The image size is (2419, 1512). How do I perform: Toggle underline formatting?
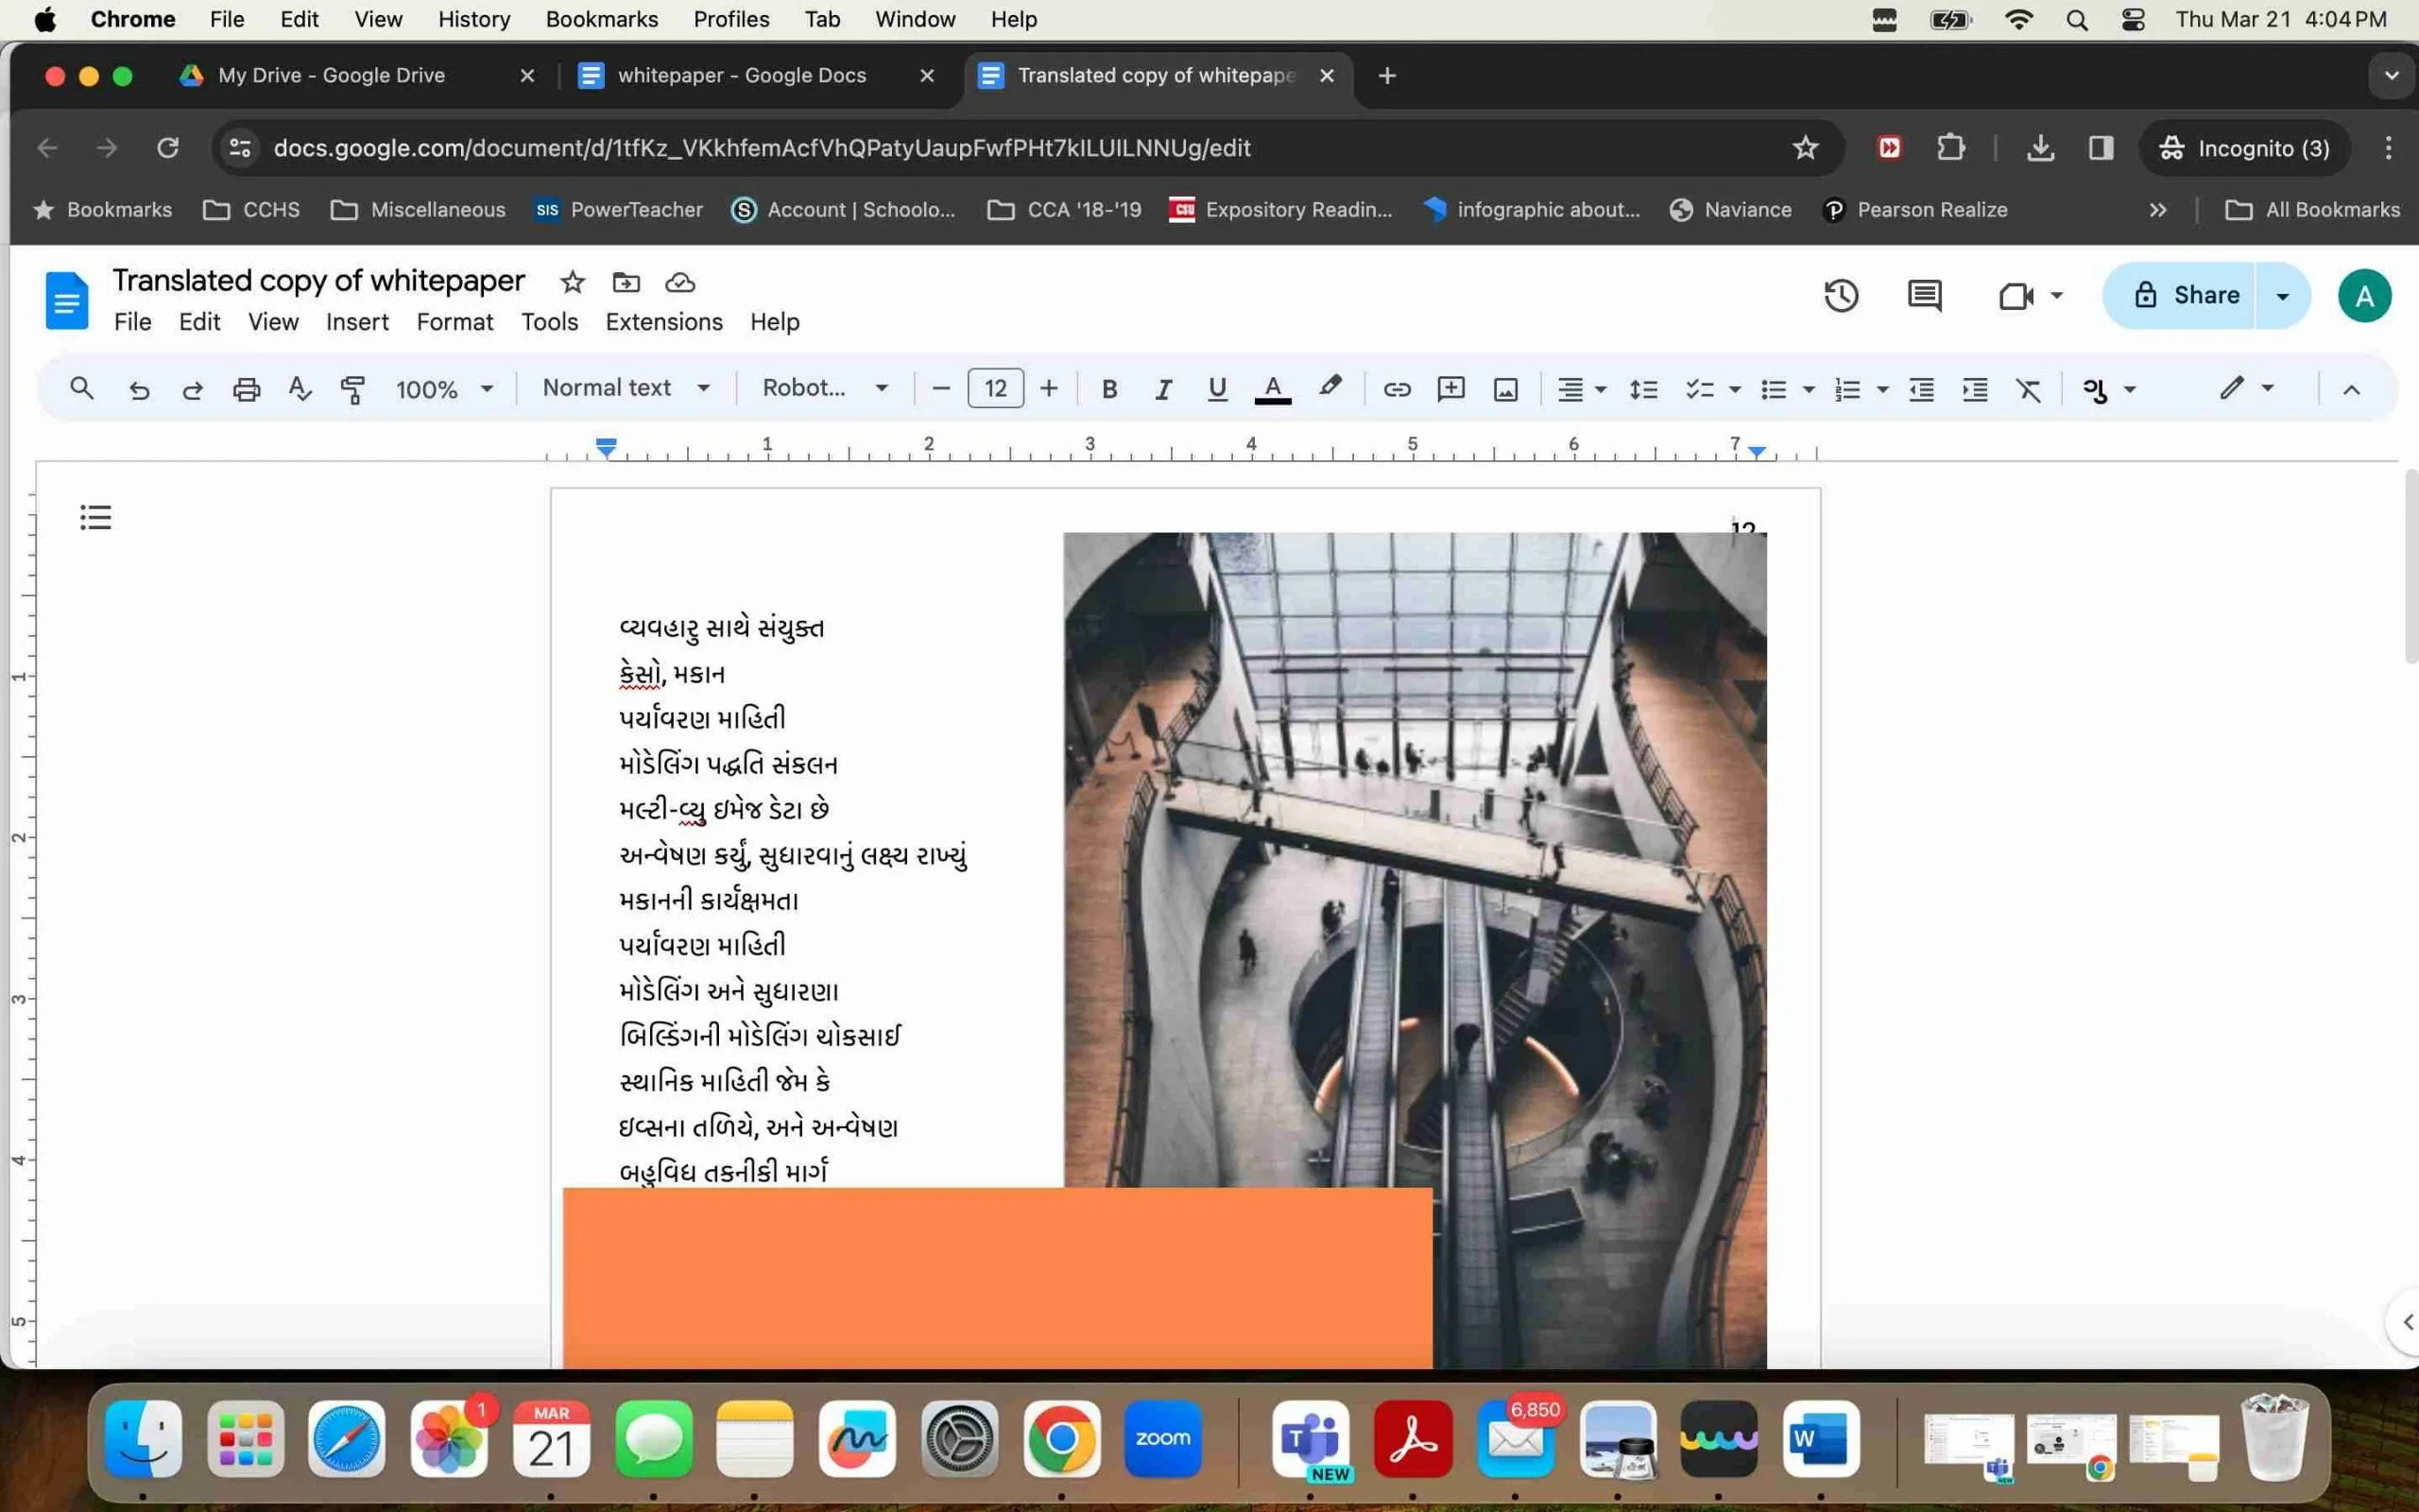[x=1216, y=389]
